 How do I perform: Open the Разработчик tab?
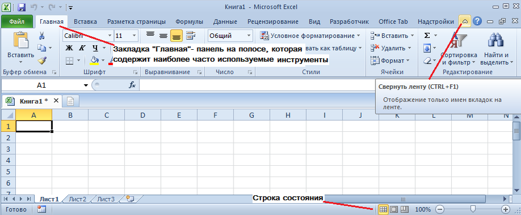(349, 21)
